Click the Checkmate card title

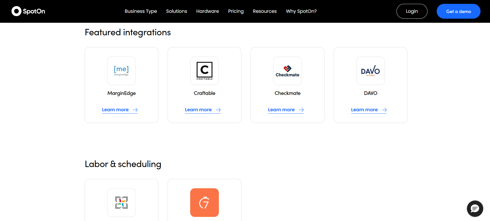(288, 93)
